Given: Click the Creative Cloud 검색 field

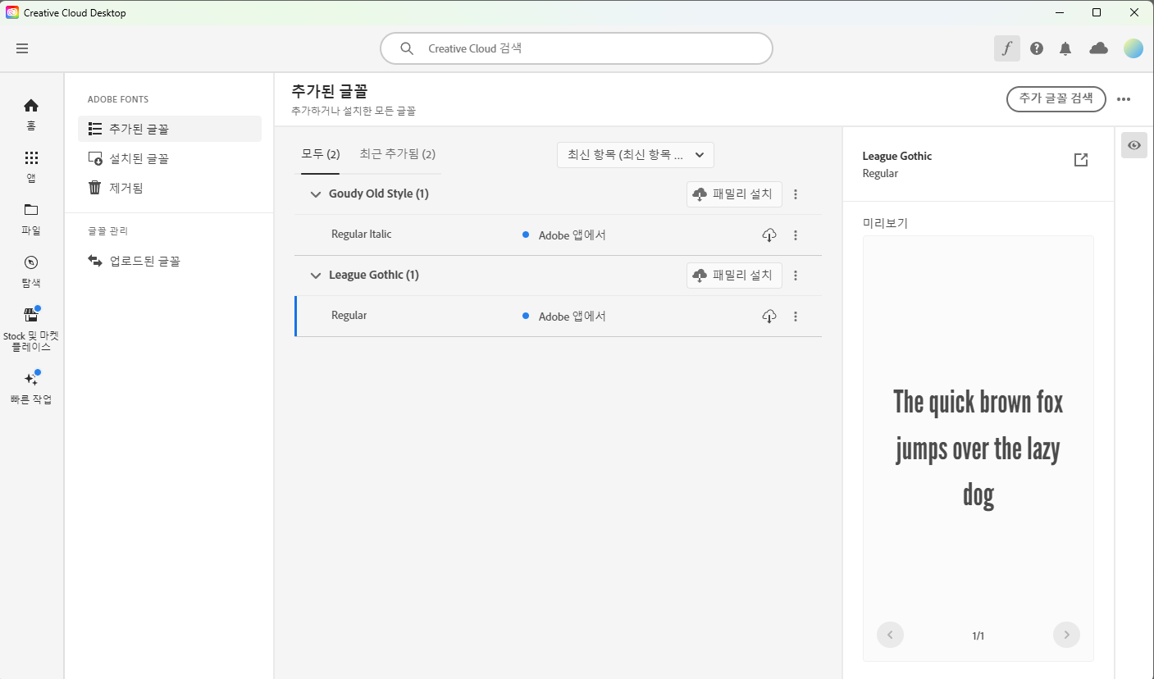Looking at the screenshot, I should click(x=577, y=48).
